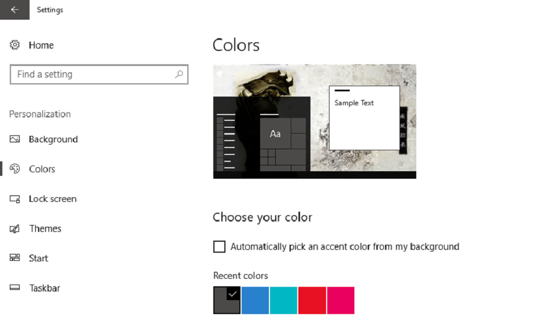Click the Start tiles icon
Screen dimensions: 555x321
(x=15, y=257)
